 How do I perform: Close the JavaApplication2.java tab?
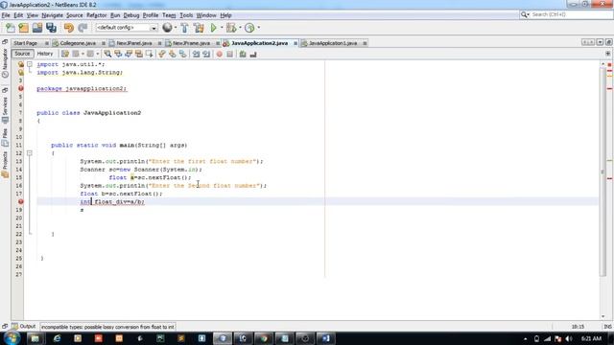tap(295, 43)
